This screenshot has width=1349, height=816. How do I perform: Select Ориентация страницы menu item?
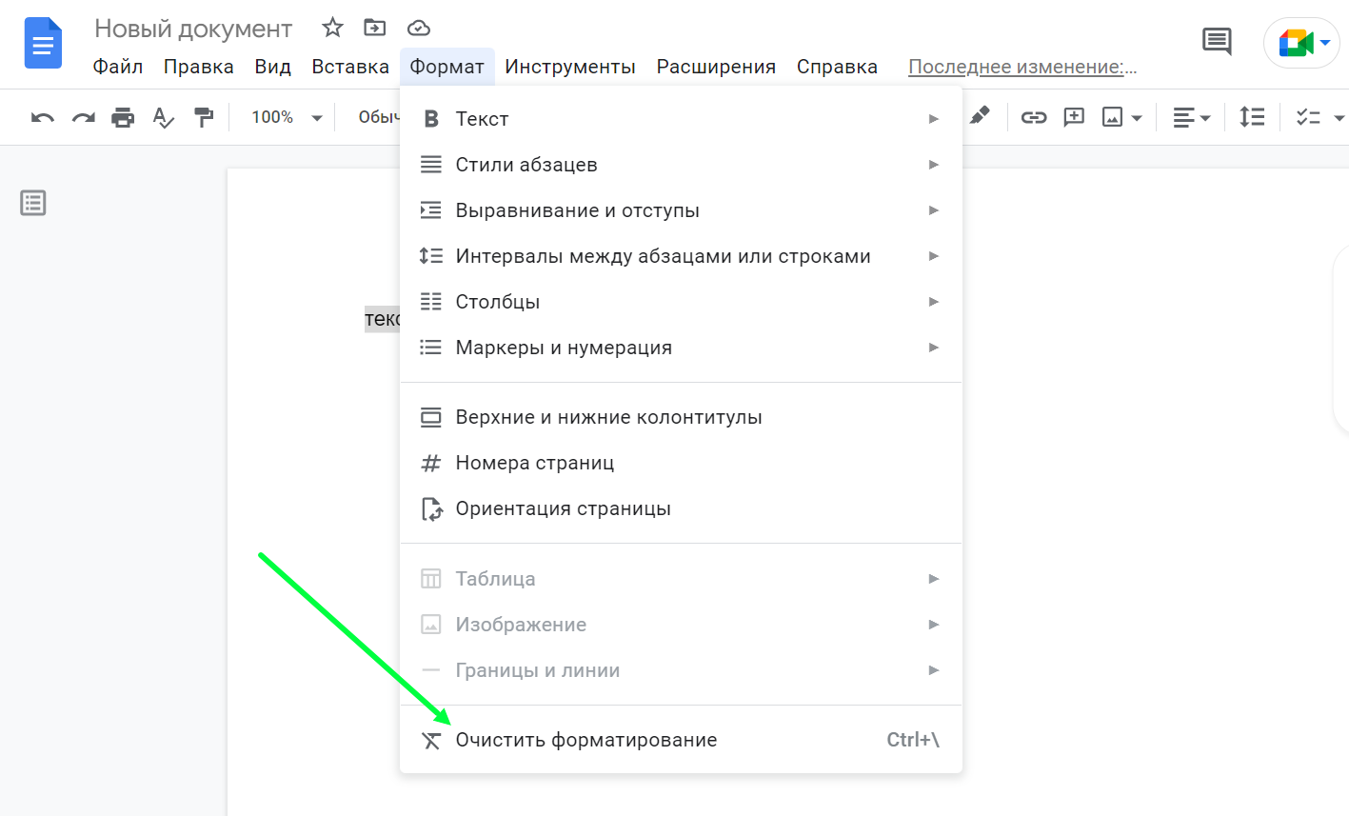click(x=681, y=508)
